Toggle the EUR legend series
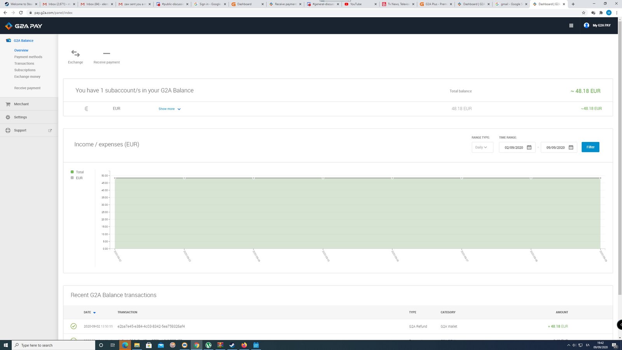 pos(77,178)
